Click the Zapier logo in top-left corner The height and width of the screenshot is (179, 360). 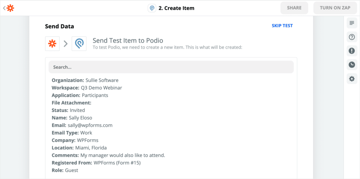[11, 8]
